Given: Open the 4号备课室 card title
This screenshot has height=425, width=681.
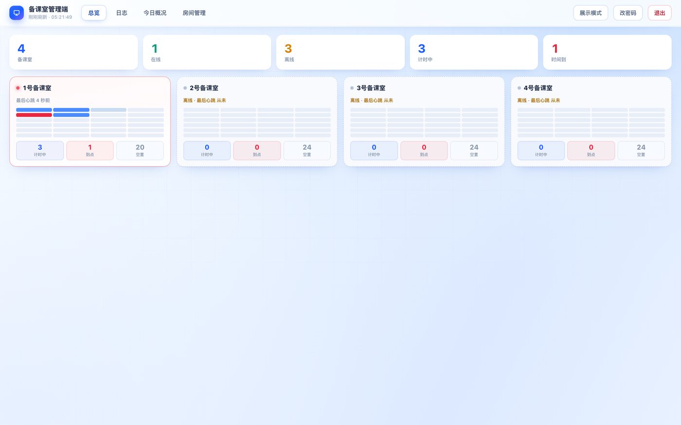Looking at the screenshot, I should click(x=538, y=88).
